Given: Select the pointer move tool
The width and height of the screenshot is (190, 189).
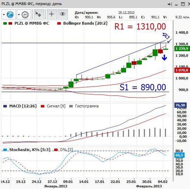Looking at the screenshot, I should click(x=39, y=14).
